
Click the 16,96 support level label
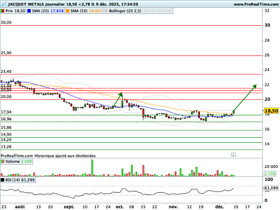click(x=6, y=119)
